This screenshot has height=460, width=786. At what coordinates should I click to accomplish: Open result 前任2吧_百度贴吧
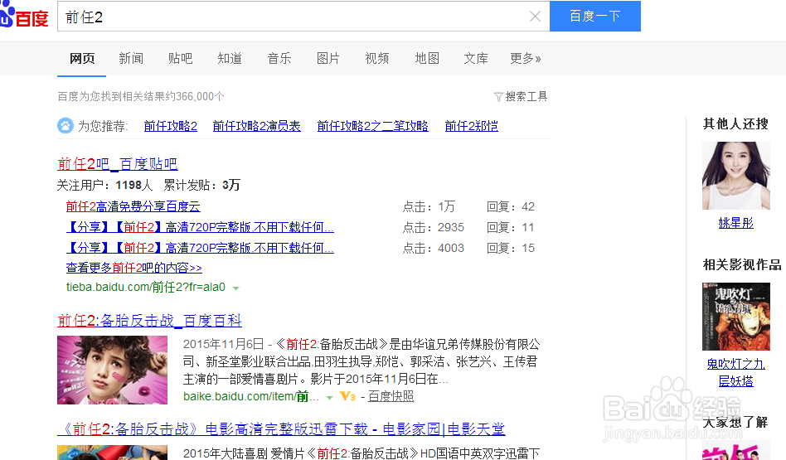tap(117, 164)
